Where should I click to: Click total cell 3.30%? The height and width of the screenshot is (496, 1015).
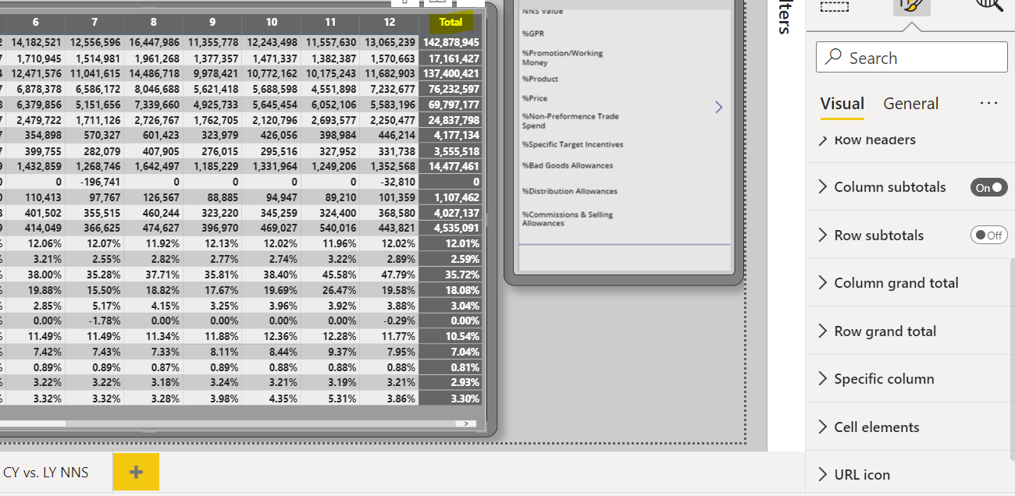451,399
